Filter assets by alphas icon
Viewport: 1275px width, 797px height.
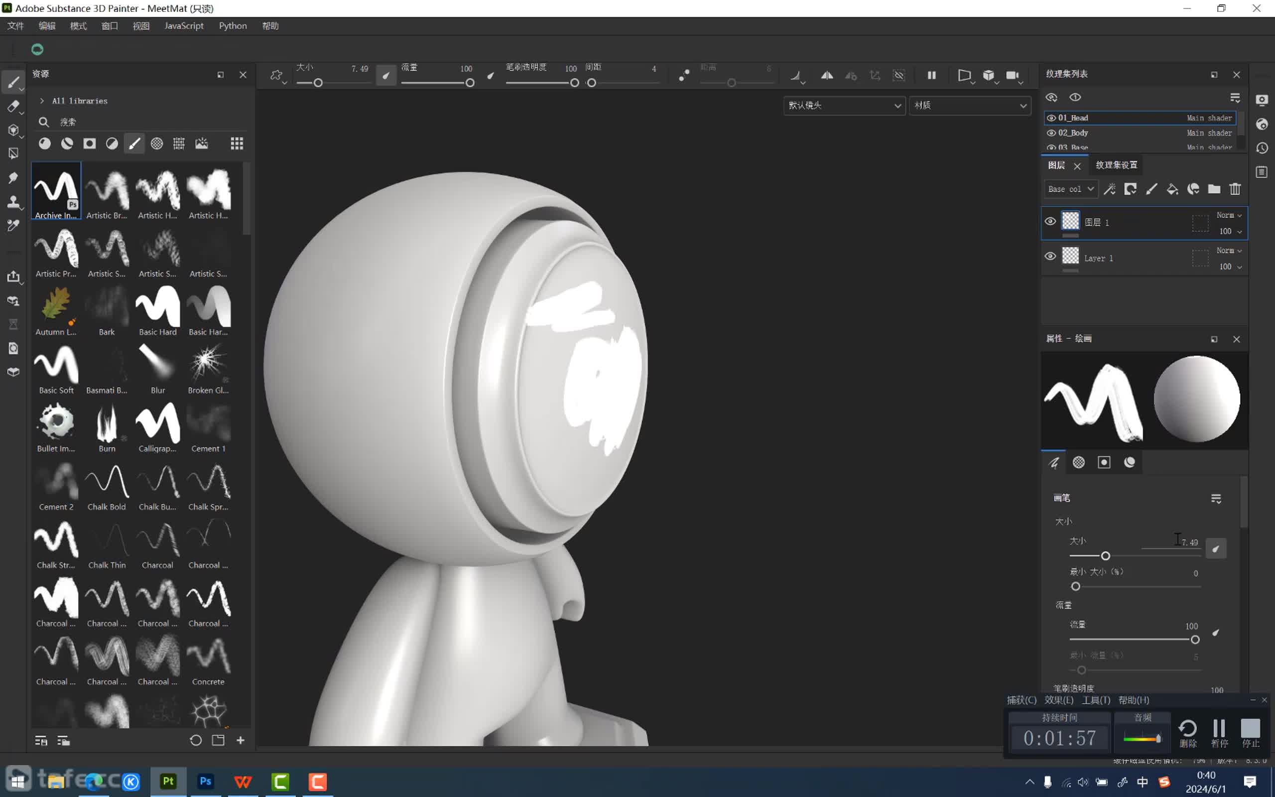pos(157,143)
